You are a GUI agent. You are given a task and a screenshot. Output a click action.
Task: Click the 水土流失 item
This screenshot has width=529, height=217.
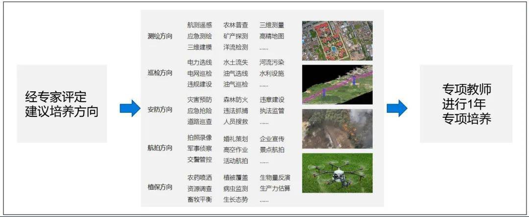tap(236, 62)
